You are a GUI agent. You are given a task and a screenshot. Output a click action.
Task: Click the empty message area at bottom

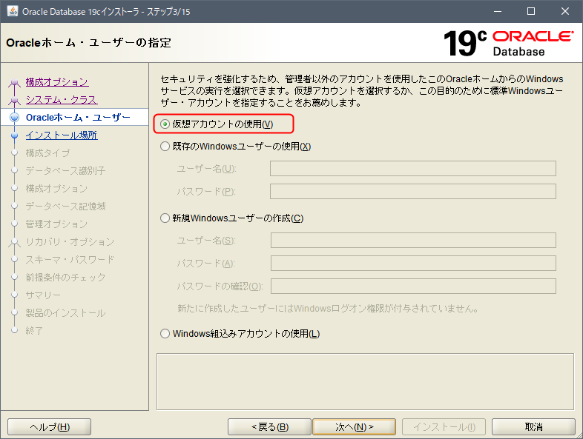coord(365,381)
